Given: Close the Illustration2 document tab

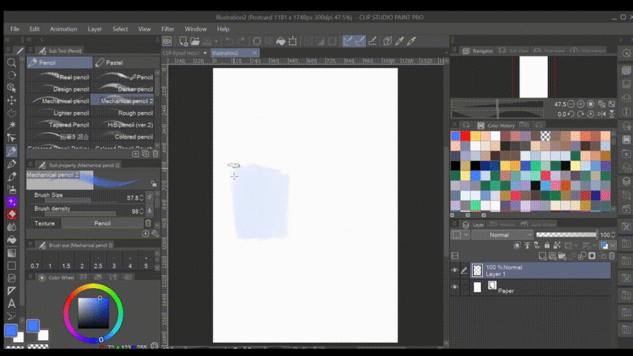Looking at the screenshot, I should click(x=256, y=53).
